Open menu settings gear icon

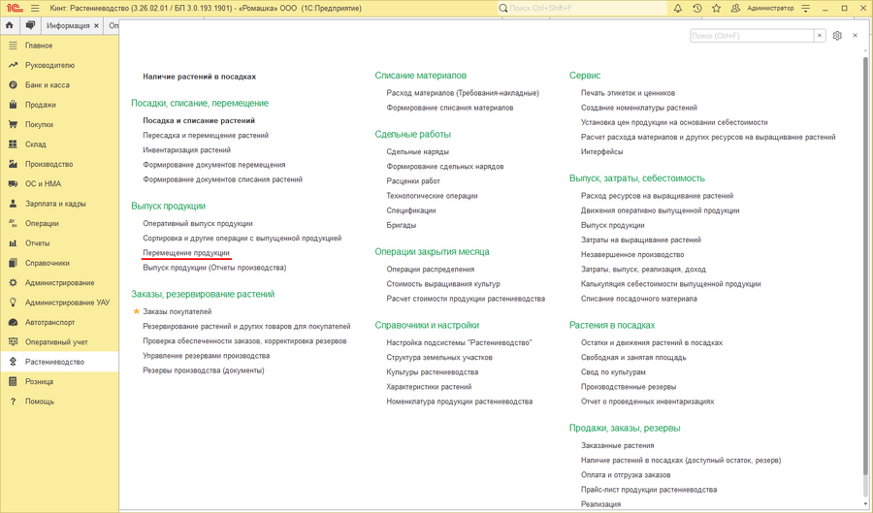[x=837, y=36]
